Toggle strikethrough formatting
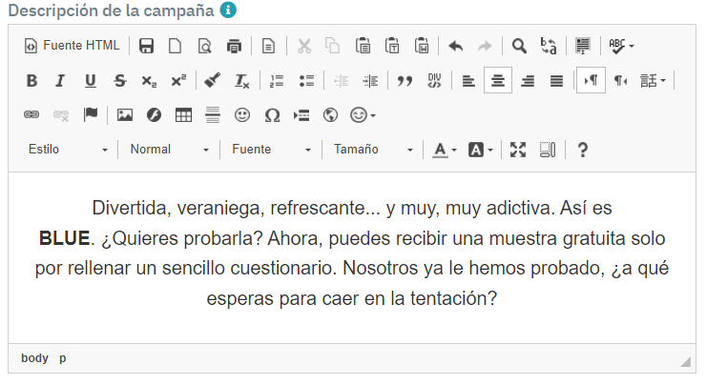Screen dimensions: 706x385 [119, 81]
